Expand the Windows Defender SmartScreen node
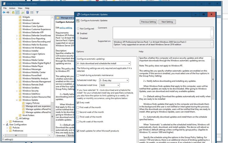This screenshot has width=228, height=143. pos(17,35)
